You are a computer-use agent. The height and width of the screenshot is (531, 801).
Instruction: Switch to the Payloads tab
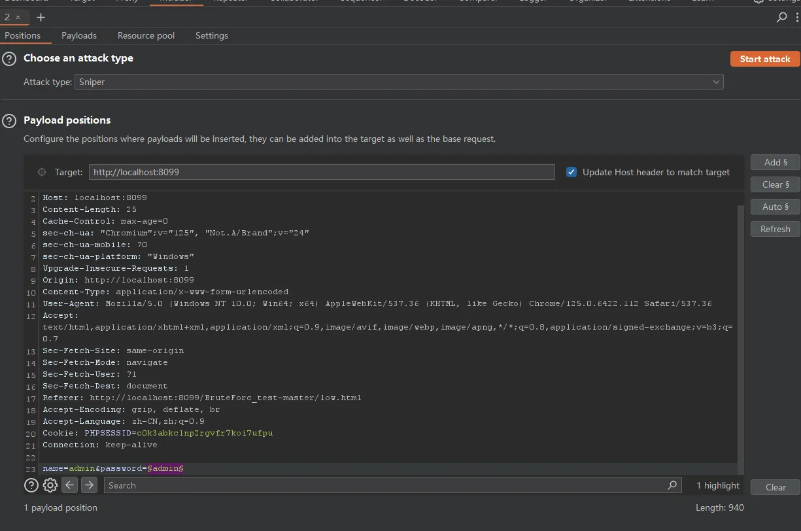(79, 35)
